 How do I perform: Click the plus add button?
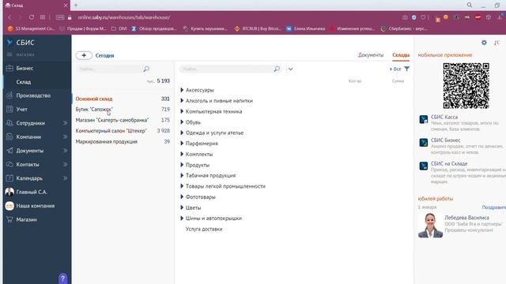[84, 55]
